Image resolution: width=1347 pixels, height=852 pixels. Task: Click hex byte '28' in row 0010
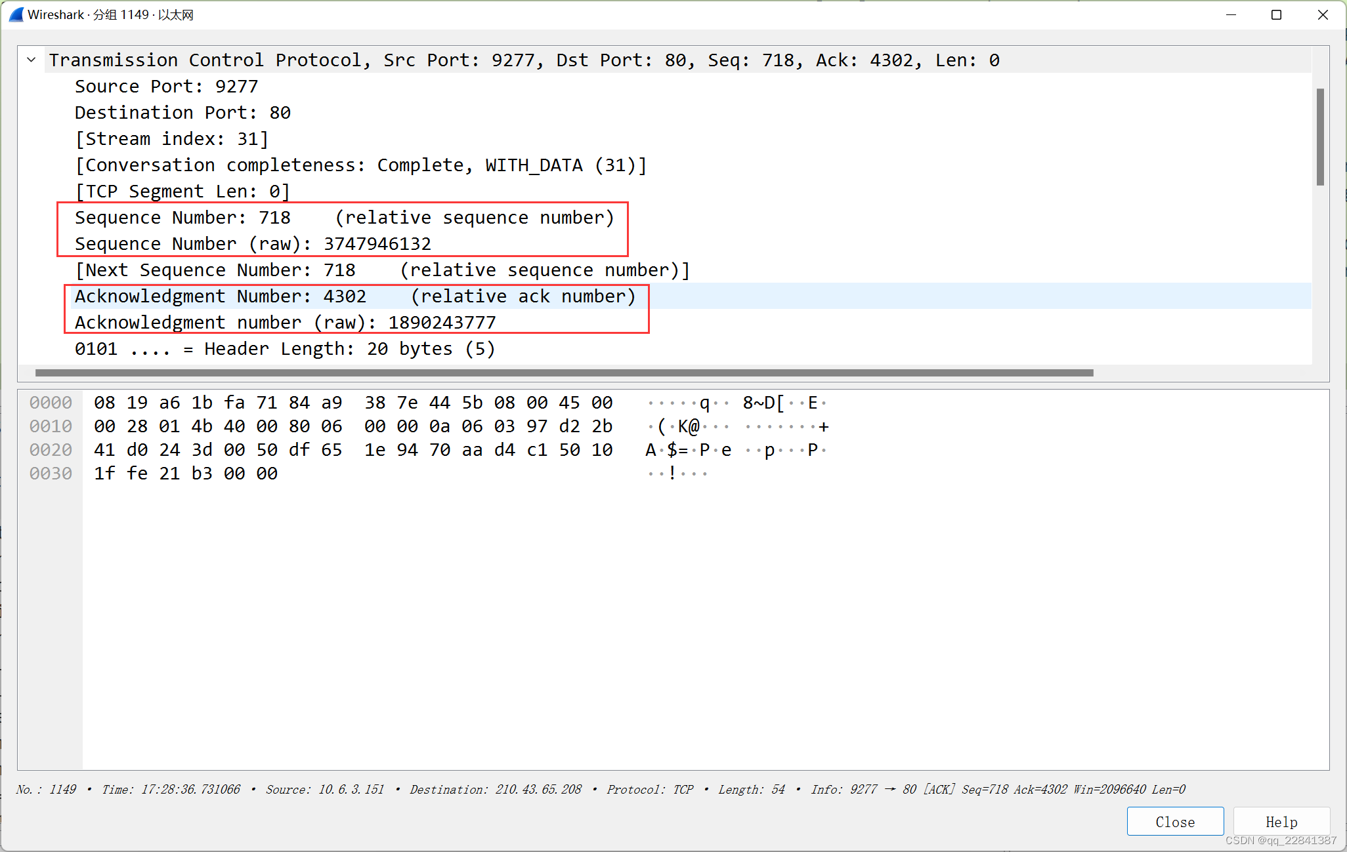pos(137,426)
